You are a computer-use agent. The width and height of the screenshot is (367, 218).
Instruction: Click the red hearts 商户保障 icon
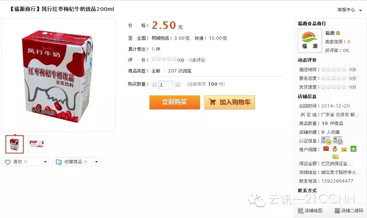tap(326, 149)
